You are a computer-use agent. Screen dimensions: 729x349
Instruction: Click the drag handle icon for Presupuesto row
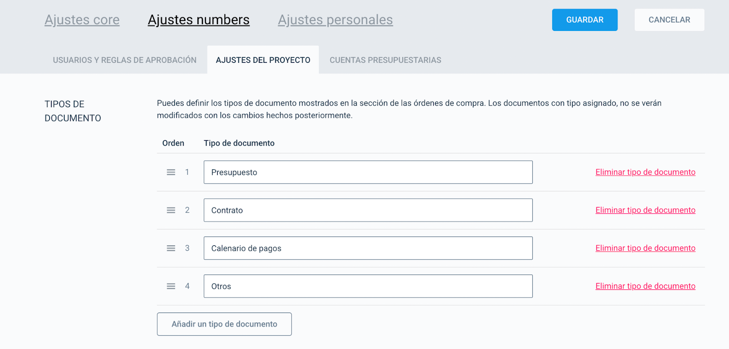[171, 172]
